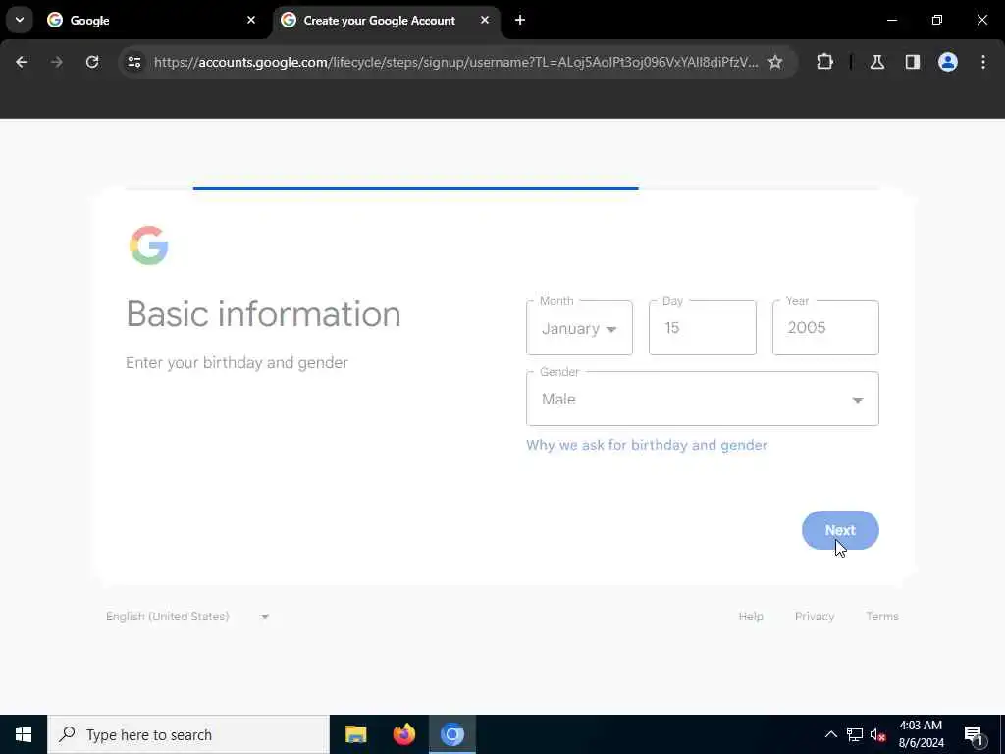Reload the current page
1005x754 pixels.
92,62
